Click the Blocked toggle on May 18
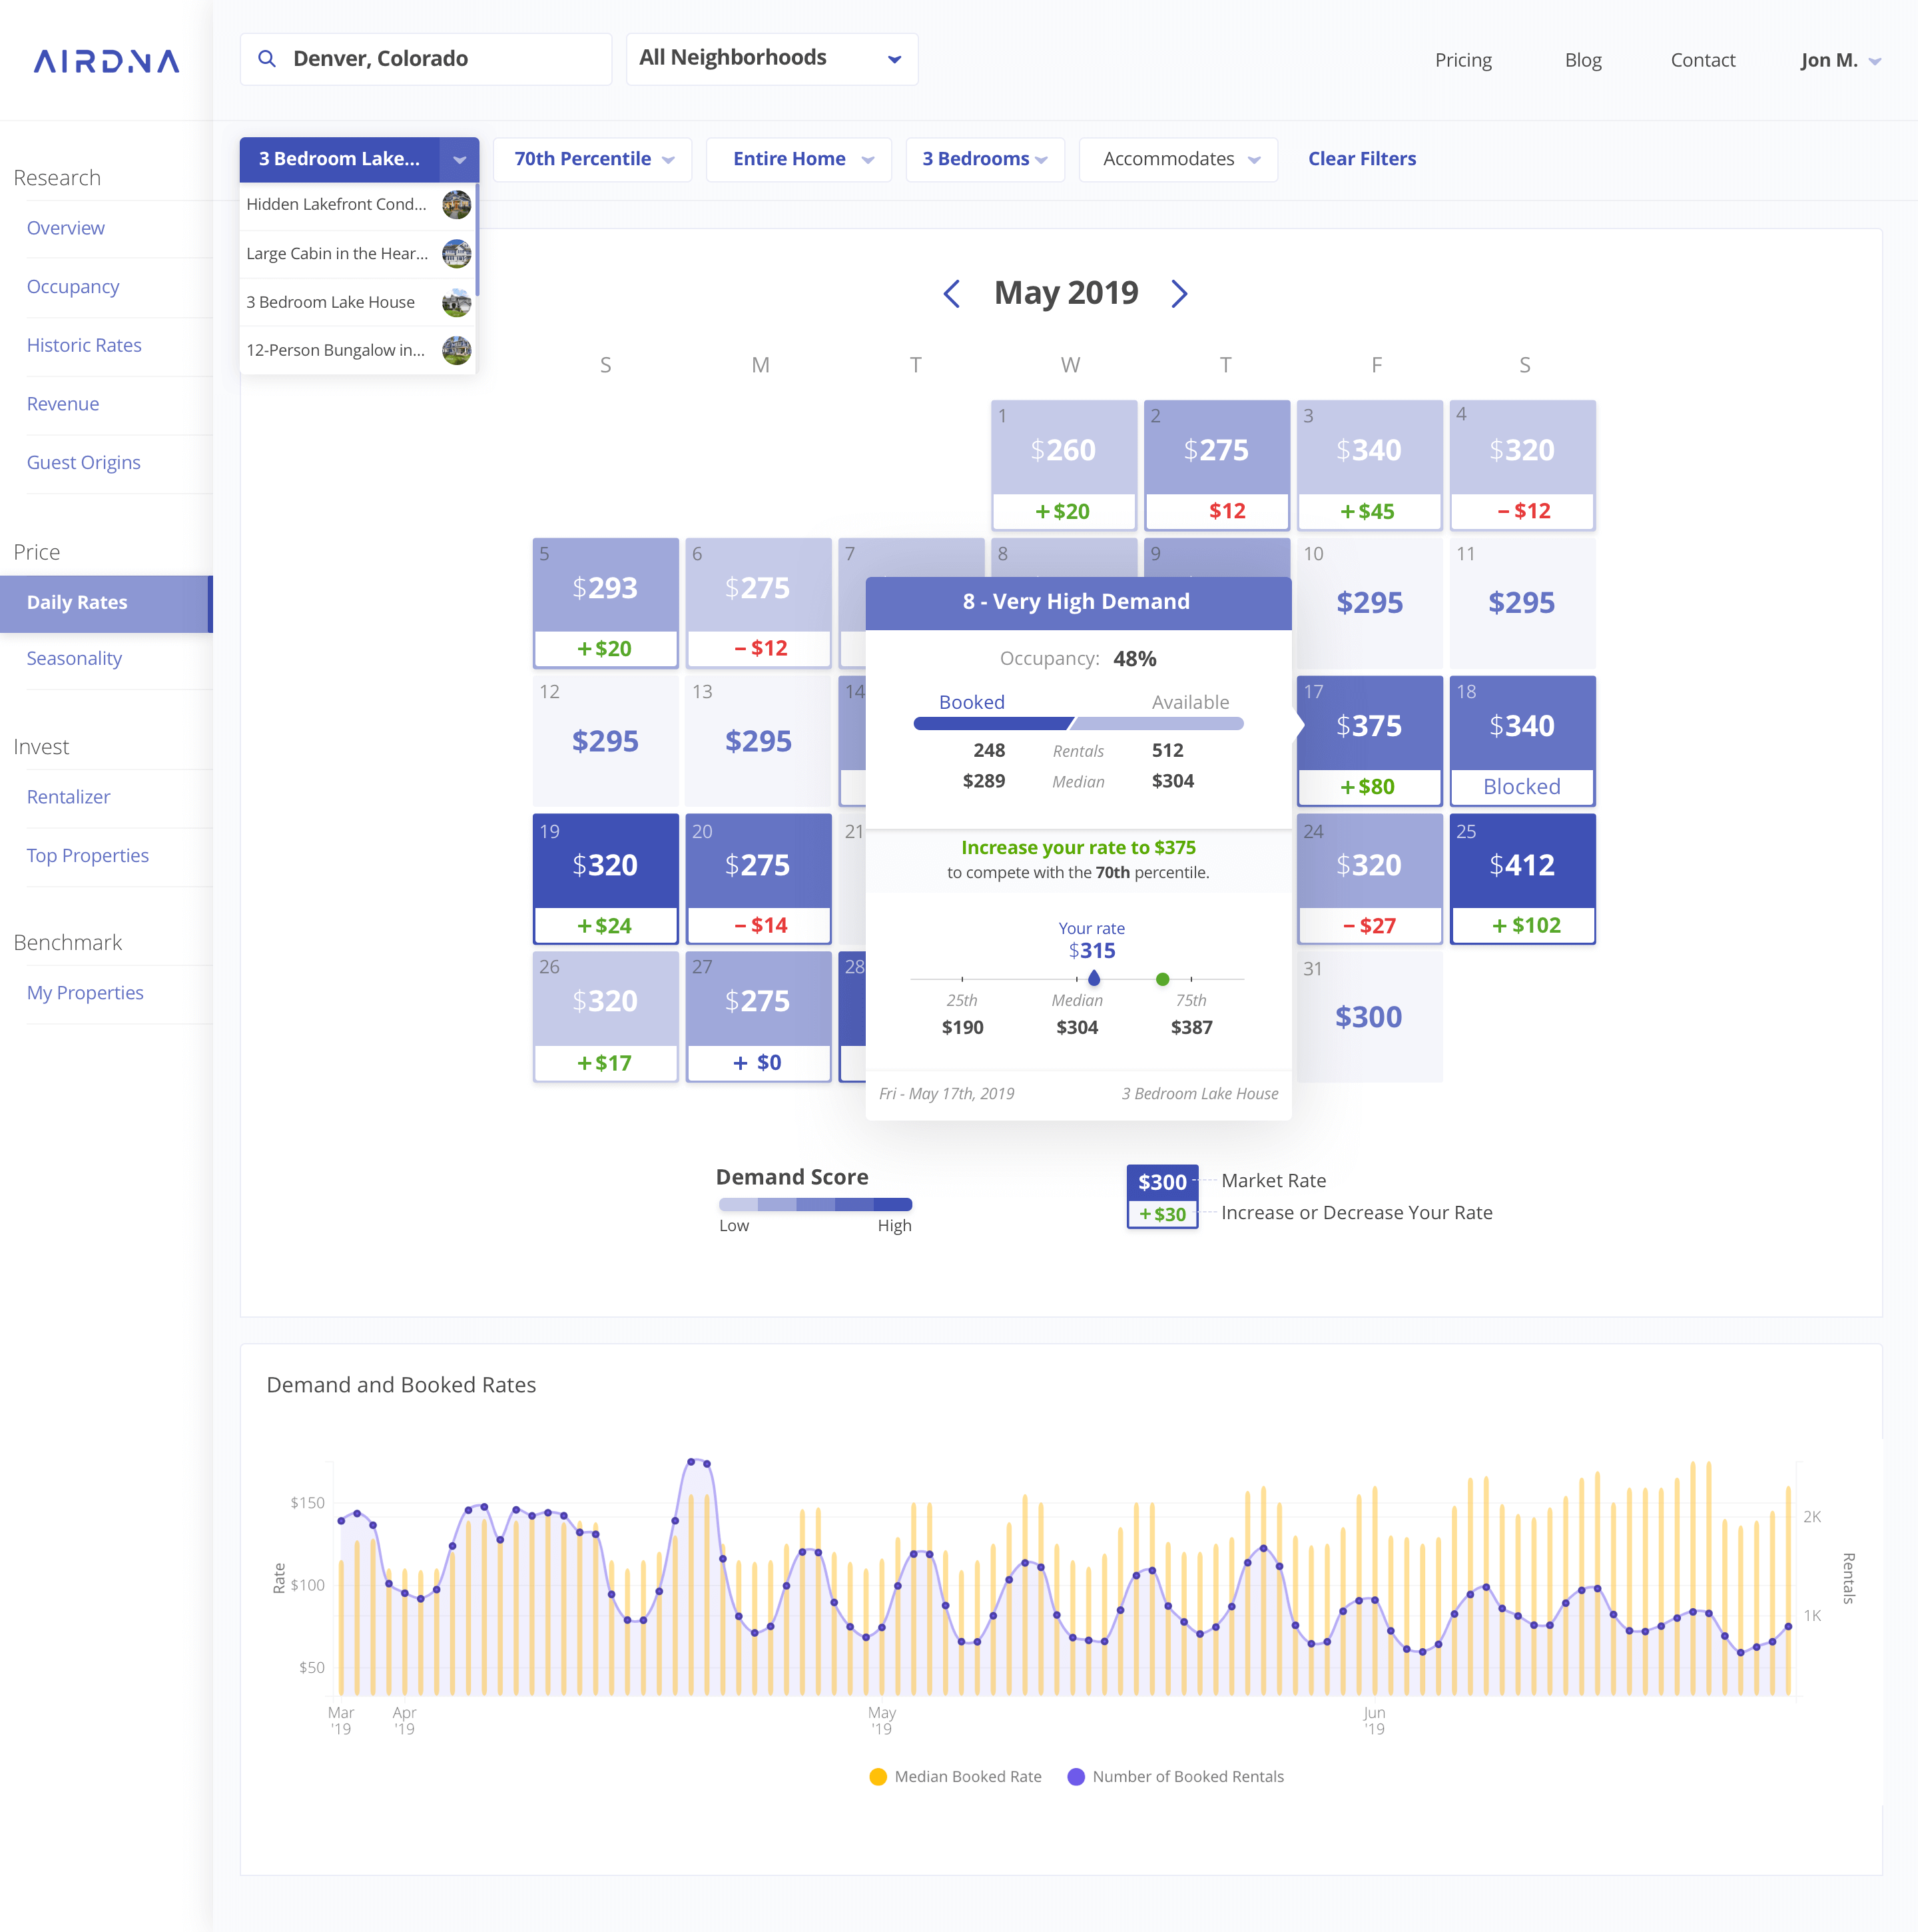This screenshot has height=1932, width=1918. point(1522,787)
